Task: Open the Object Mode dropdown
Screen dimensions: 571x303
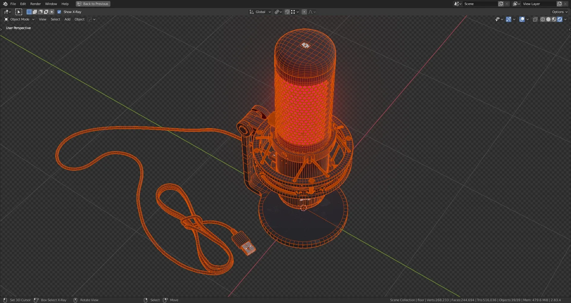Action: point(19,19)
